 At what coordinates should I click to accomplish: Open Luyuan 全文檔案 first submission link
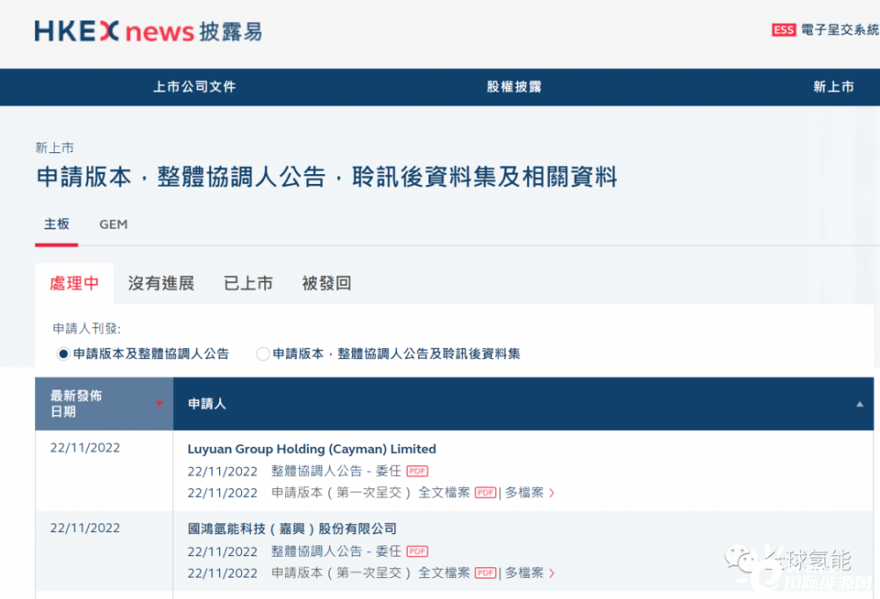[444, 493]
